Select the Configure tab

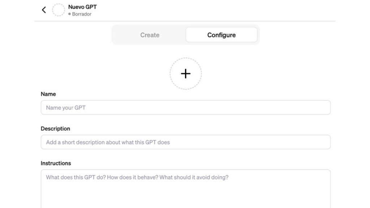[221, 35]
